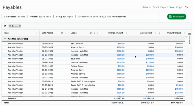This screenshot has height=106, width=194.
Task: Click the Export link
Action: tap(164, 7)
